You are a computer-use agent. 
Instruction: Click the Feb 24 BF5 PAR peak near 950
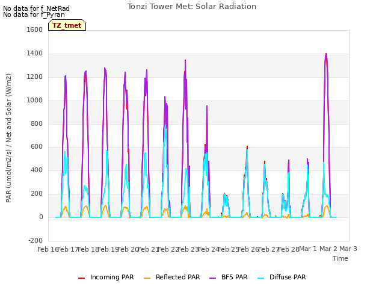point(207,106)
